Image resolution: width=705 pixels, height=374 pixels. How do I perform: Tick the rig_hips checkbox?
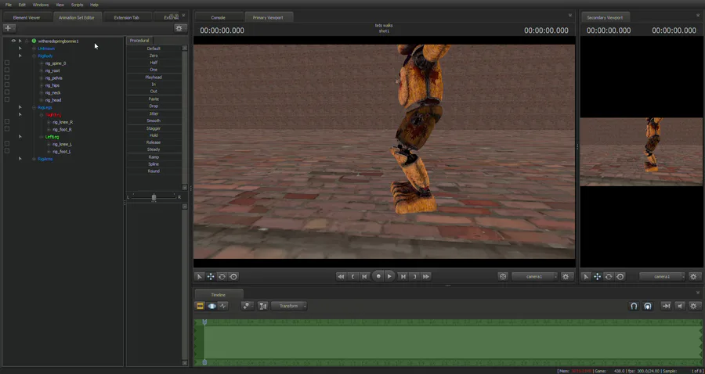click(x=7, y=85)
